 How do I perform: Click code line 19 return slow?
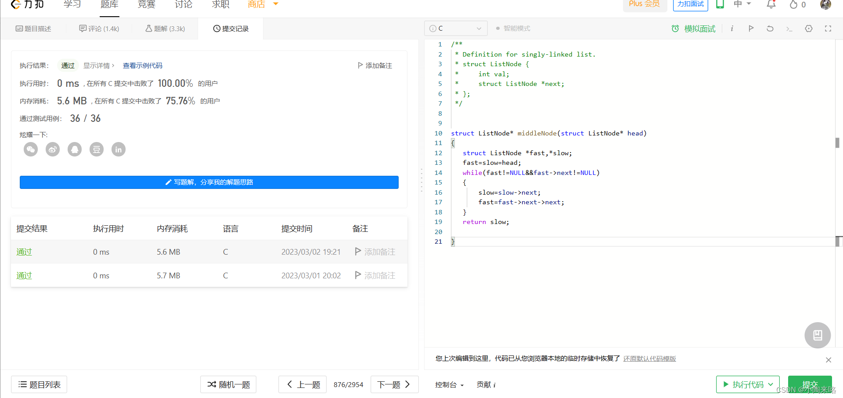(486, 222)
